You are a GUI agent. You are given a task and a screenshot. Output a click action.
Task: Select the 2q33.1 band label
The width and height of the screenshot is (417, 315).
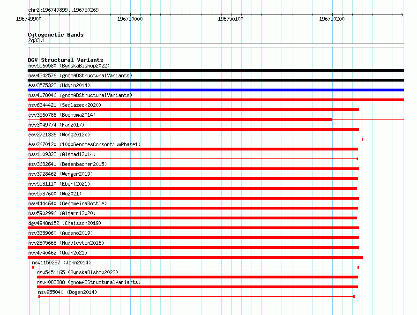point(37,40)
